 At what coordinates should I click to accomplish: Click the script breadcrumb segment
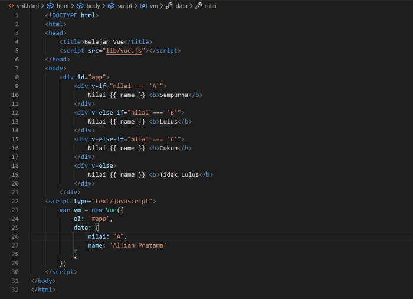click(x=125, y=6)
